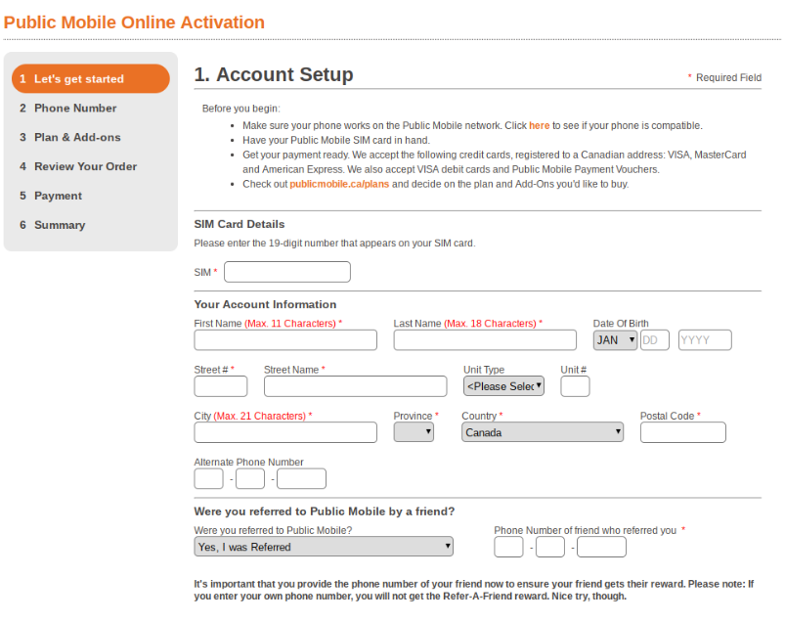Select Review Your Order step

pyautogui.click(x=78, y=166)
